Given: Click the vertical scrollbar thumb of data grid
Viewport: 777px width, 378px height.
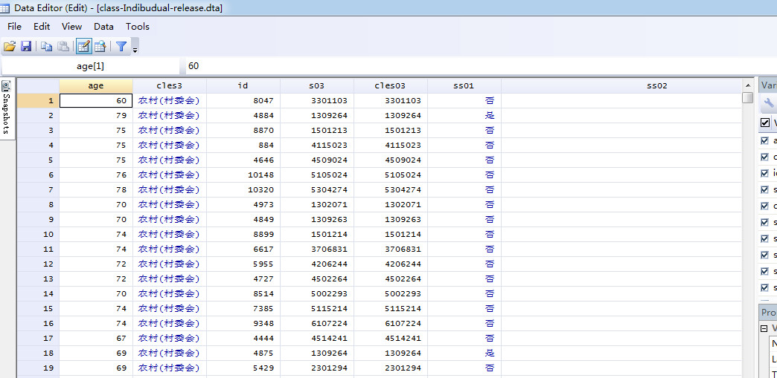Looking at the screenshot, I should click(x=747, y=98).
